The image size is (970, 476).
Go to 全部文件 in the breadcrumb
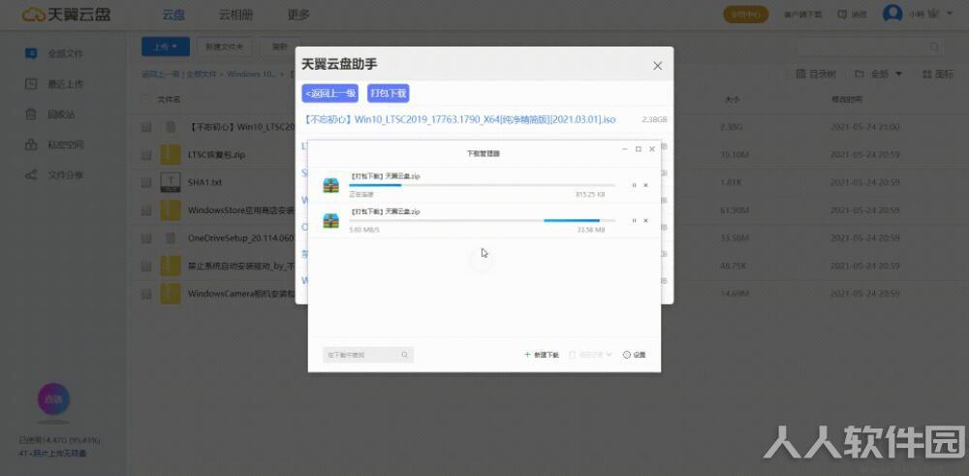pyautogui.click(x=201, y=75)
